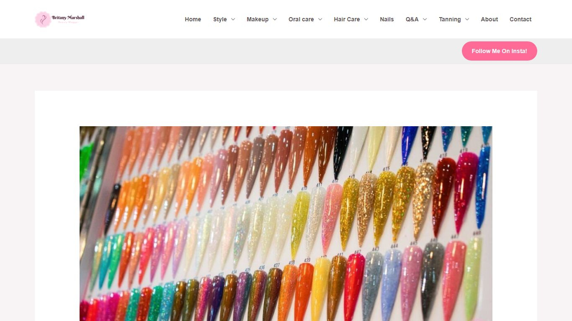Expand the Style dropdown chevron

click(233, 19)
